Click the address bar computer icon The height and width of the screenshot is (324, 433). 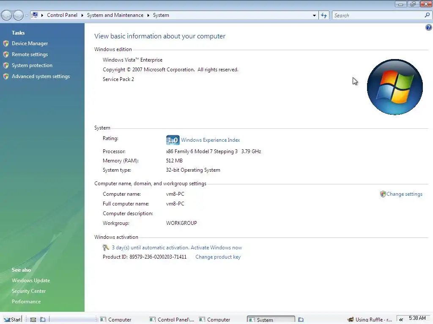tap(35, 15)
